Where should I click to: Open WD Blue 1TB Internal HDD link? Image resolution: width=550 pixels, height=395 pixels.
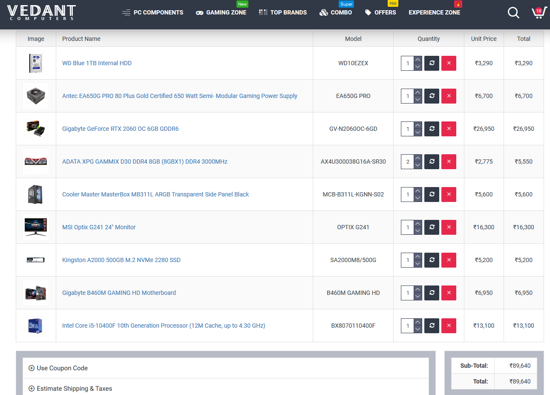coord(97,63)
